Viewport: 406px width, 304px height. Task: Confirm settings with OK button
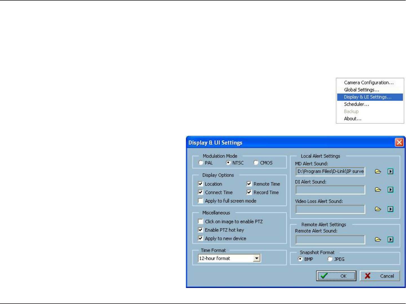(x=336, y=276)
